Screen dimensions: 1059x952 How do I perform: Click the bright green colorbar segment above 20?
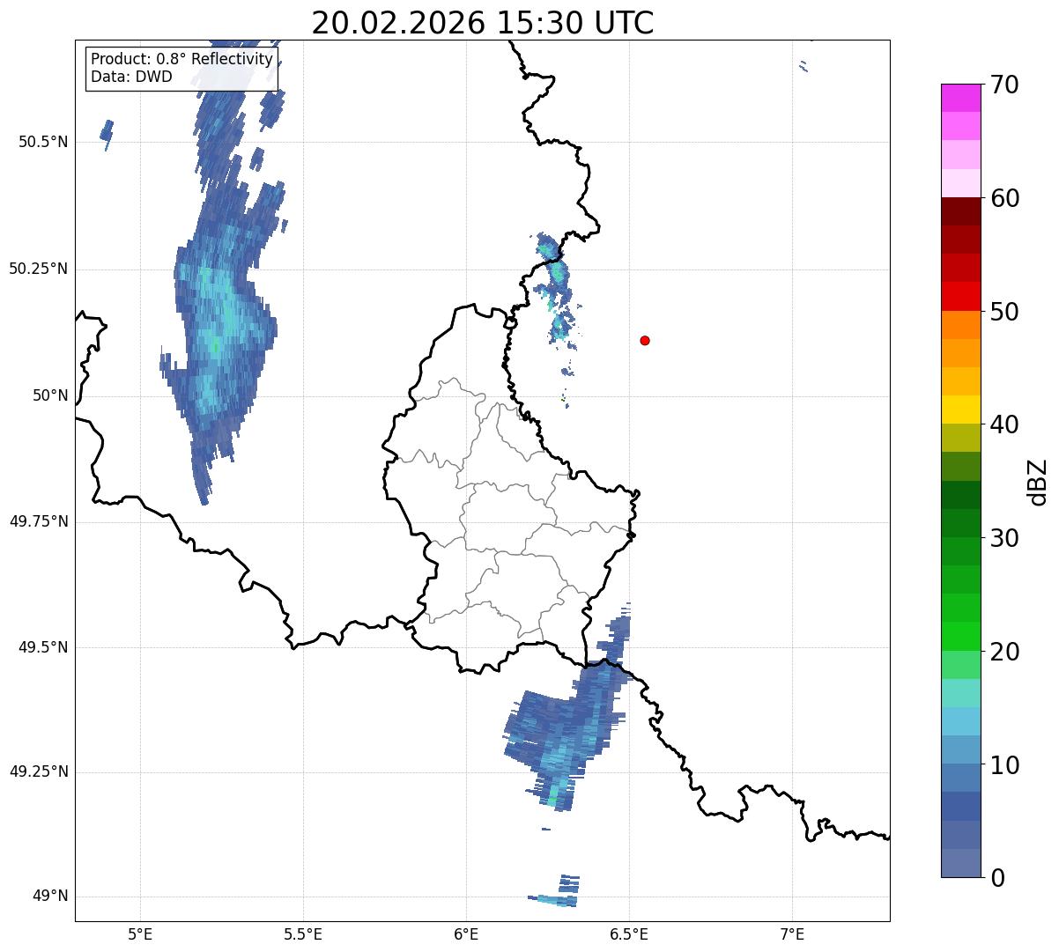pyautogui.click(x=961, y=637)
